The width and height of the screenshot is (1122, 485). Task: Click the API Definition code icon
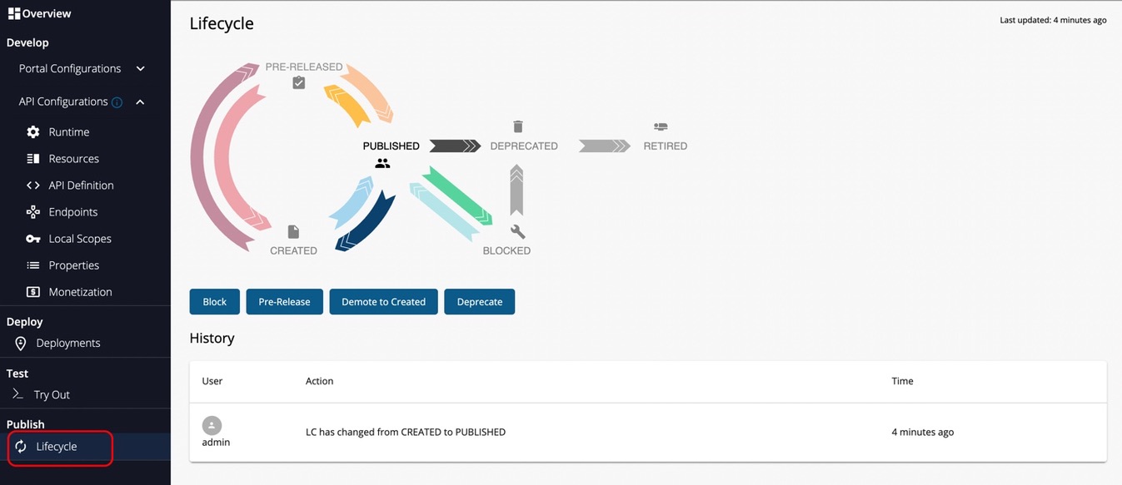33,186
